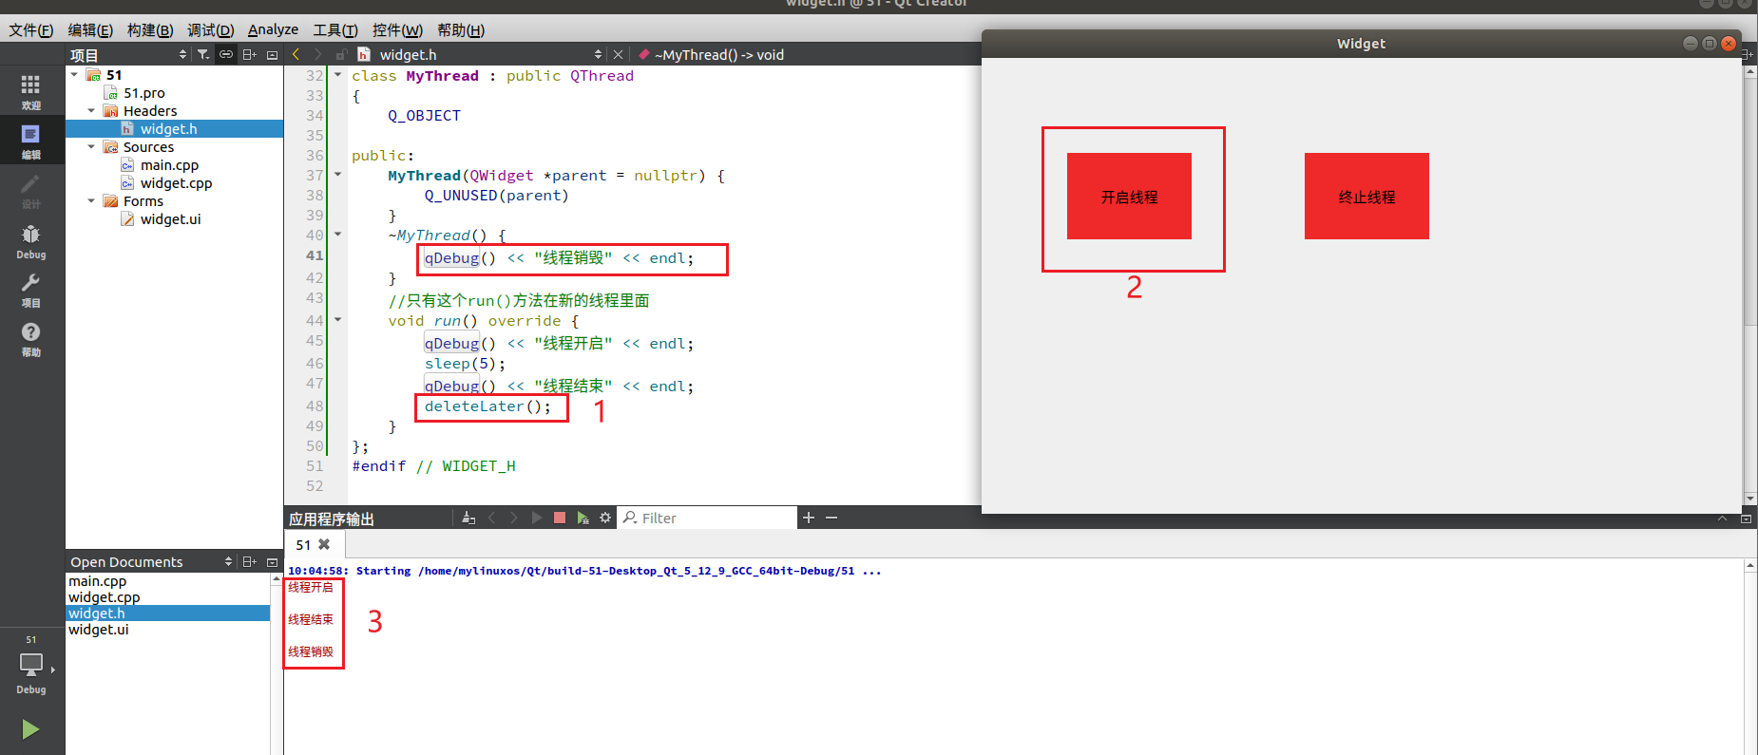The image size is (1758, 755).
Task: Select main.cpp in Open Documents
Action: tap(168, 581)
